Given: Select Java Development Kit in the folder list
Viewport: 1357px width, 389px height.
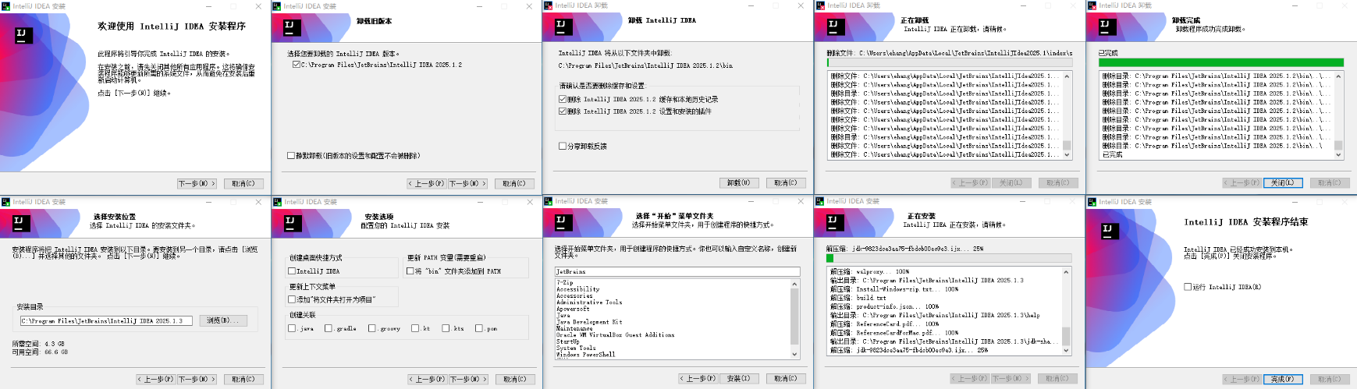Looking at the screenshot, I should (x=589, y=322).
